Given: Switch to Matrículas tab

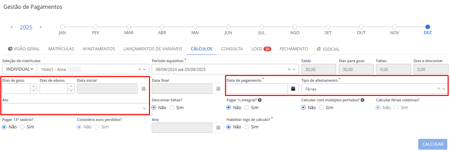Looking at the screenshot, I should (61, 49).
